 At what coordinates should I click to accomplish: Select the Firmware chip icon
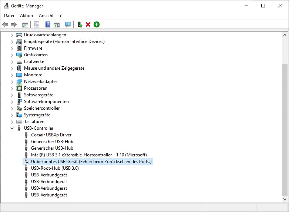pos(19,48)
